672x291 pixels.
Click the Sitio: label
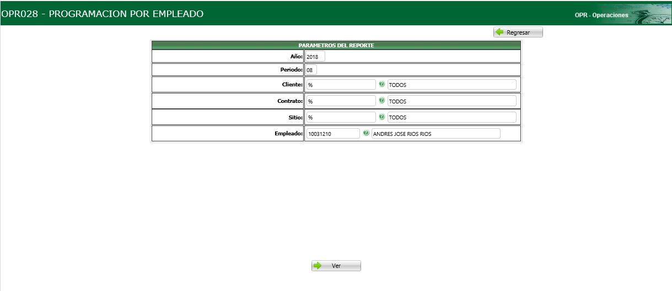[x=294, y=117]
